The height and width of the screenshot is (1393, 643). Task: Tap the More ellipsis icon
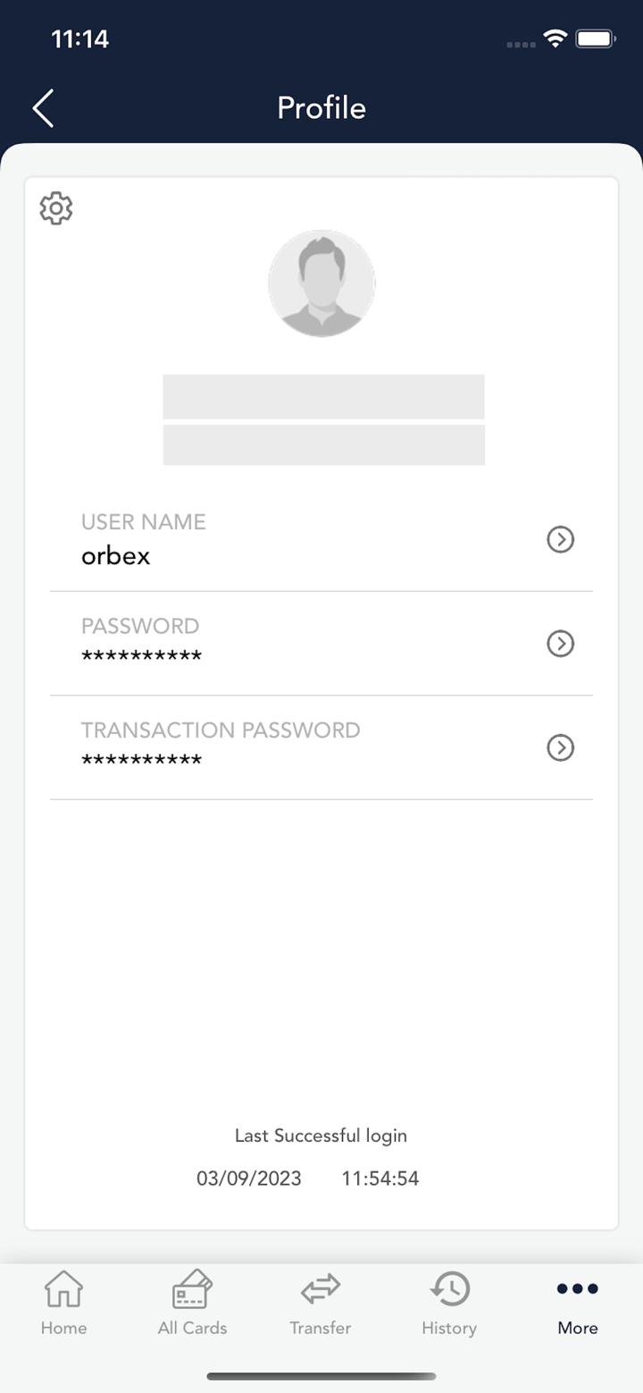click(577, 1288)
